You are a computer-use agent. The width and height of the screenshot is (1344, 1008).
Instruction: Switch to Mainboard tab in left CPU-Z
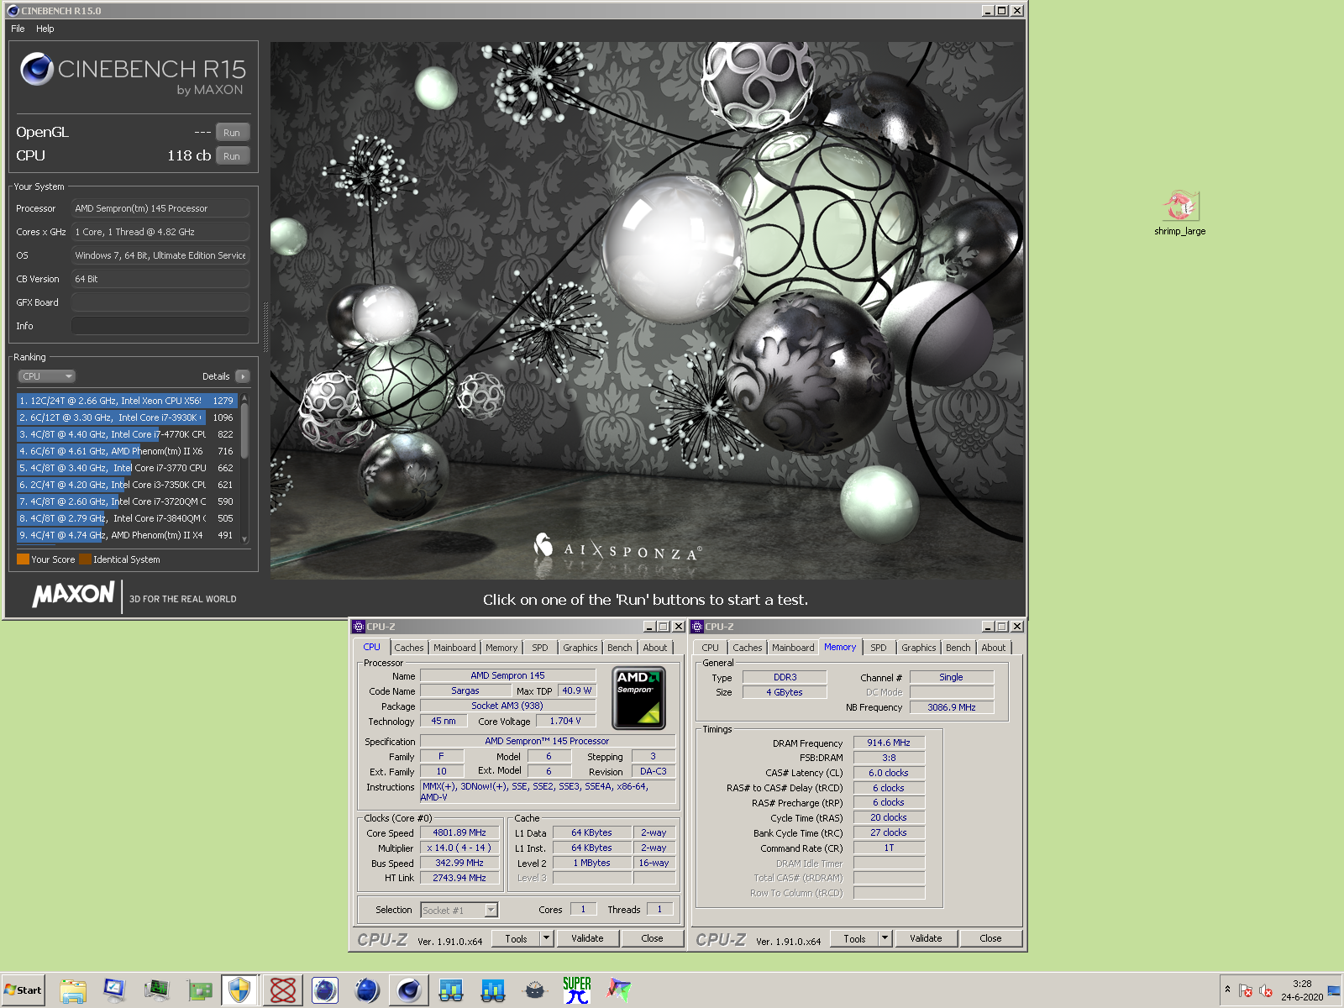[454, 648]
